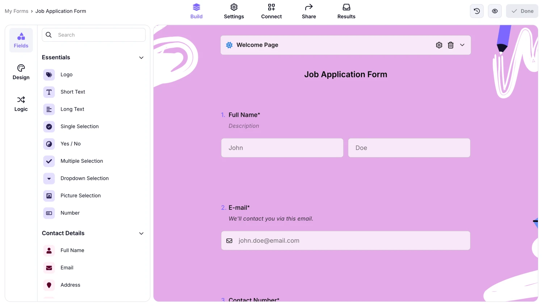Viewport: 543px width, 306px height.
Task: Add a Multiple Selection field
Action: pyautogui.click(x=82, y=161)
